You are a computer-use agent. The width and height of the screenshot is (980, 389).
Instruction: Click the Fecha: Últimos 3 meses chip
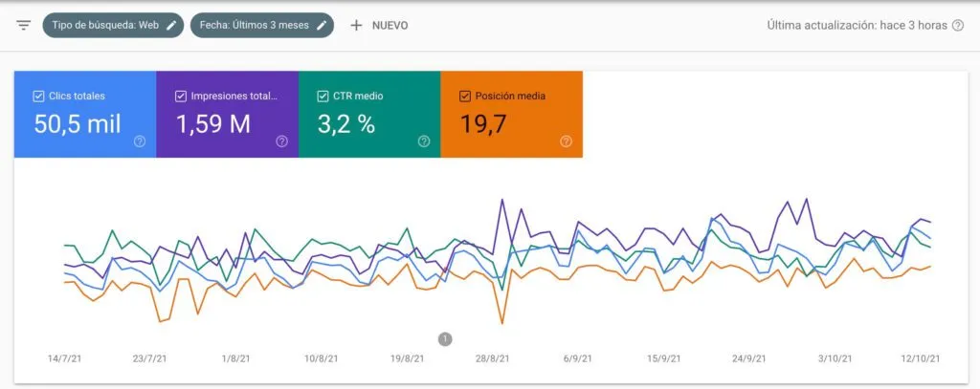[x=262, y=26]
